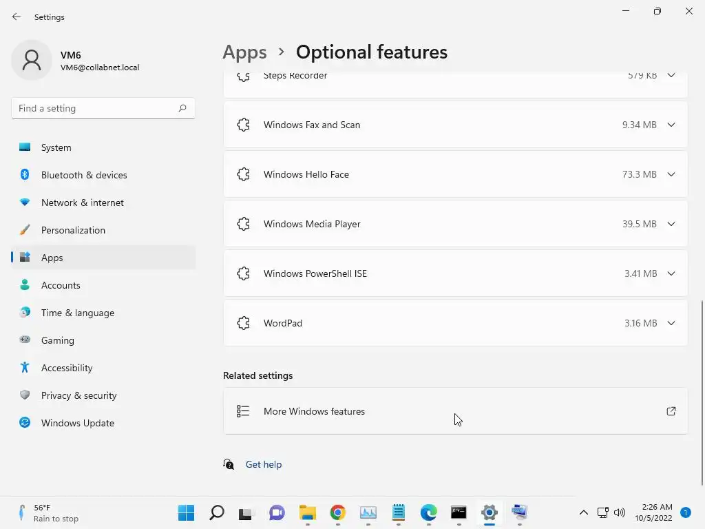Open Windows Update settings

[103, 423]
